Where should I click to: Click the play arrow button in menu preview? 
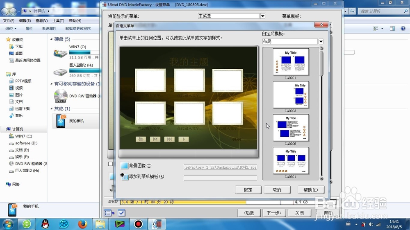[x=184, y=139]
